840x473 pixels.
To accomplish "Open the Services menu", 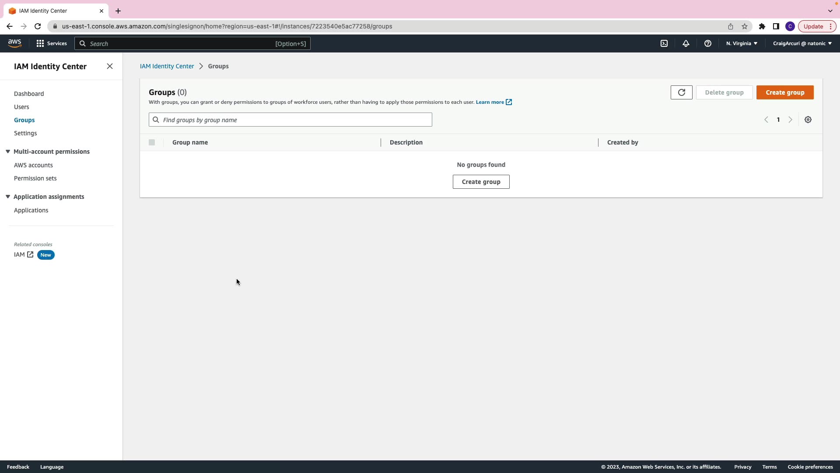I will click(52, 43).
